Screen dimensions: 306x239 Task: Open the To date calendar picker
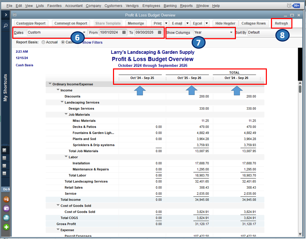click(159, 33)
